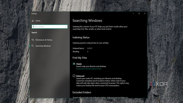
Task: Close the Settings window
Action: click(145, 14)
